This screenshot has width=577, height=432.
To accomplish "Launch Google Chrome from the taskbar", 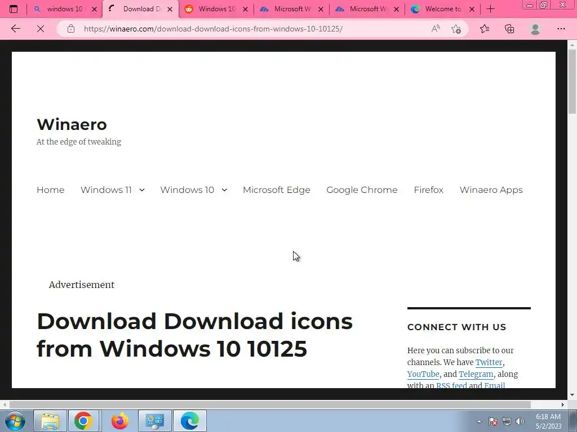I will 83,421.
